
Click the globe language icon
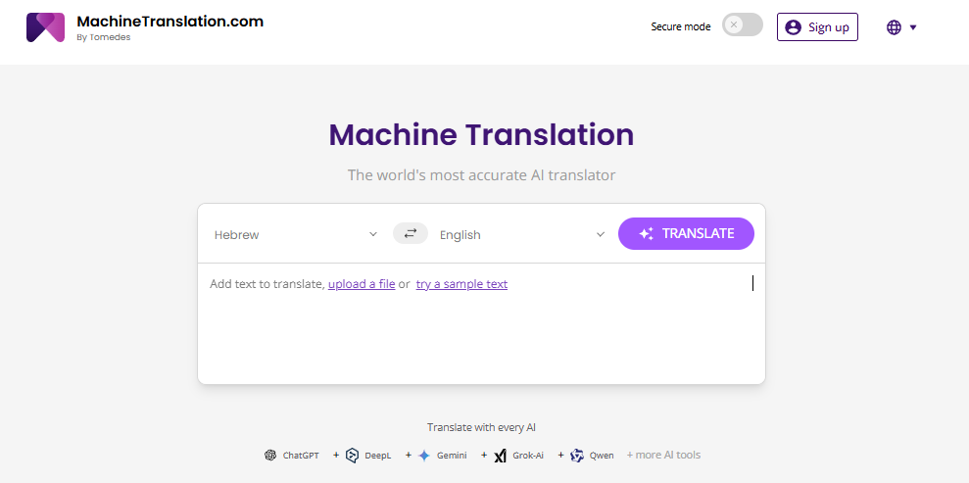pos(894,27)
